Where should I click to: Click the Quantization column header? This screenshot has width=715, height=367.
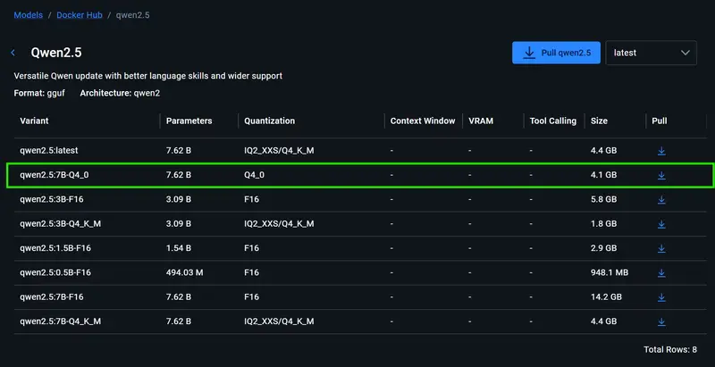(270, 121)
